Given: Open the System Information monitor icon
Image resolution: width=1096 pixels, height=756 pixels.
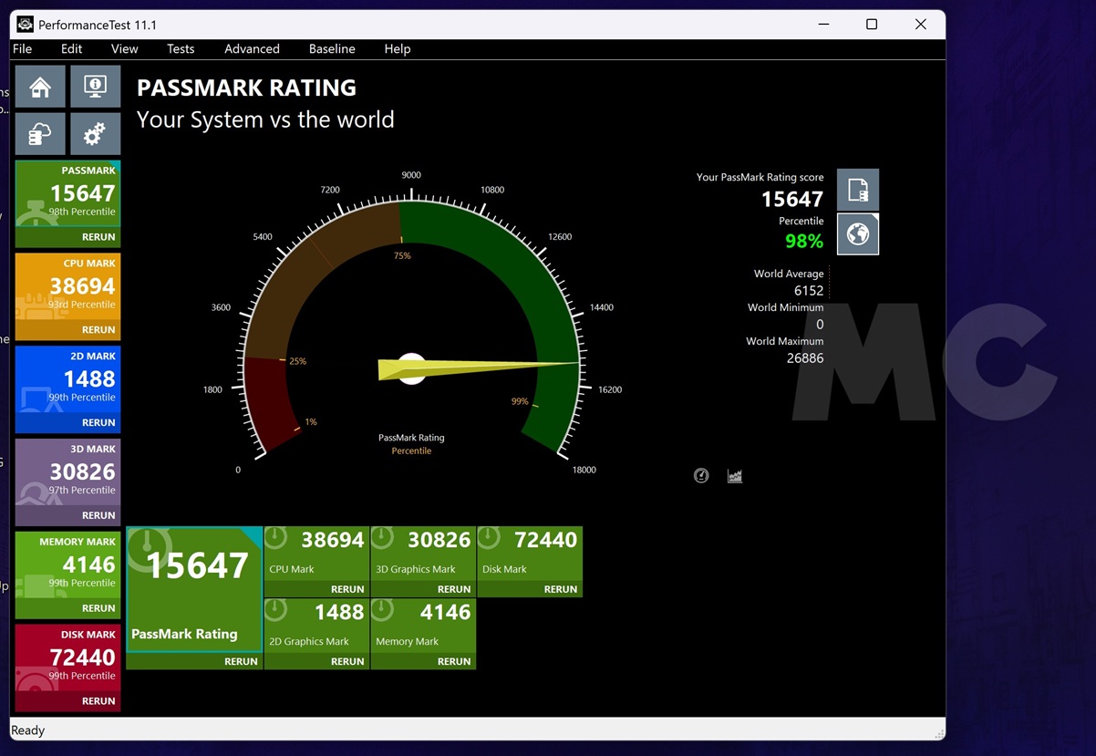Looking at the screenshot, I should [96, 87].
